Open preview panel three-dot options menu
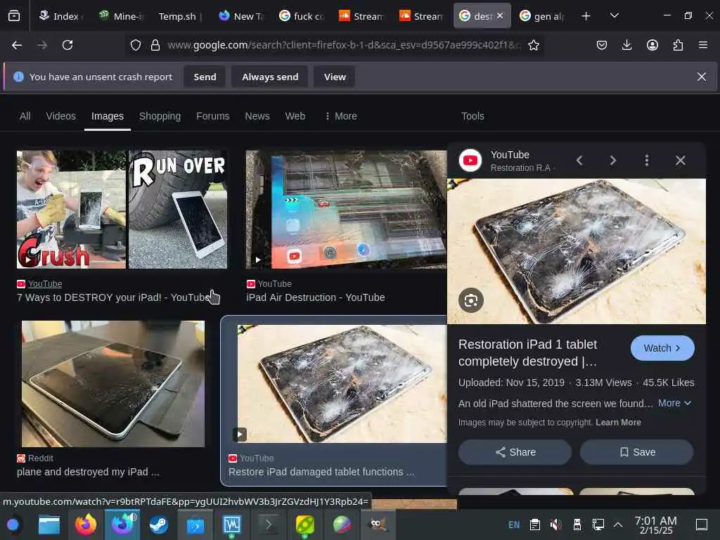 click(x=647, y=160)
